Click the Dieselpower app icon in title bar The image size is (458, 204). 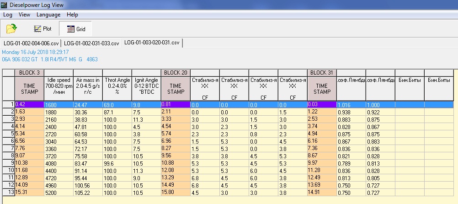tap(4, 5)
